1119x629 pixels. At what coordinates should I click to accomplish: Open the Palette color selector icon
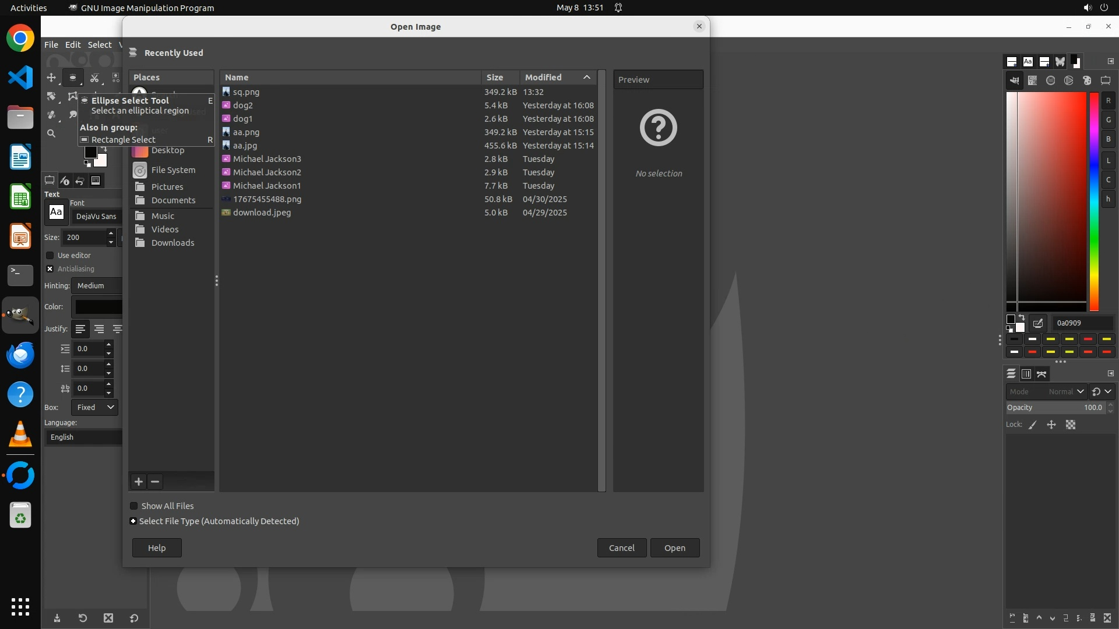tap(1087, 81)
